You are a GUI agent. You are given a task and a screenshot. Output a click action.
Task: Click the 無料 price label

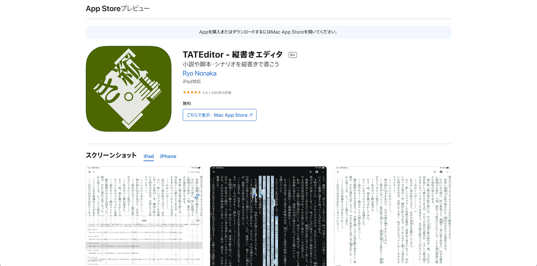pos(187,103)
